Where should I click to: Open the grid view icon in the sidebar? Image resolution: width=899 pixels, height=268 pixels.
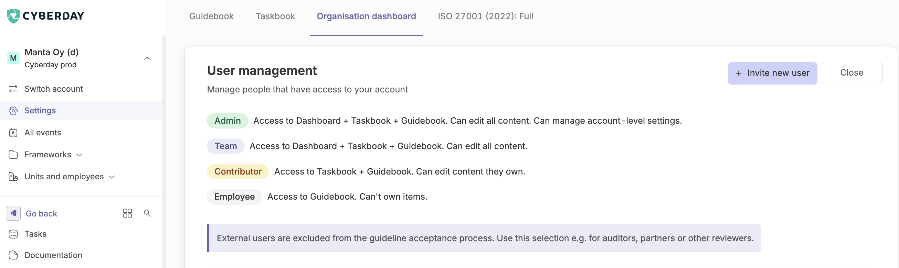127,213
